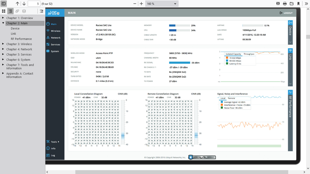The image size is (310, 174).
Task: Click the LOGOUT button
Action: [x=286, y=13]
